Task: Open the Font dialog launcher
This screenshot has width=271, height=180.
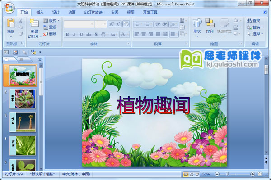Action: [x=128, y=43]
